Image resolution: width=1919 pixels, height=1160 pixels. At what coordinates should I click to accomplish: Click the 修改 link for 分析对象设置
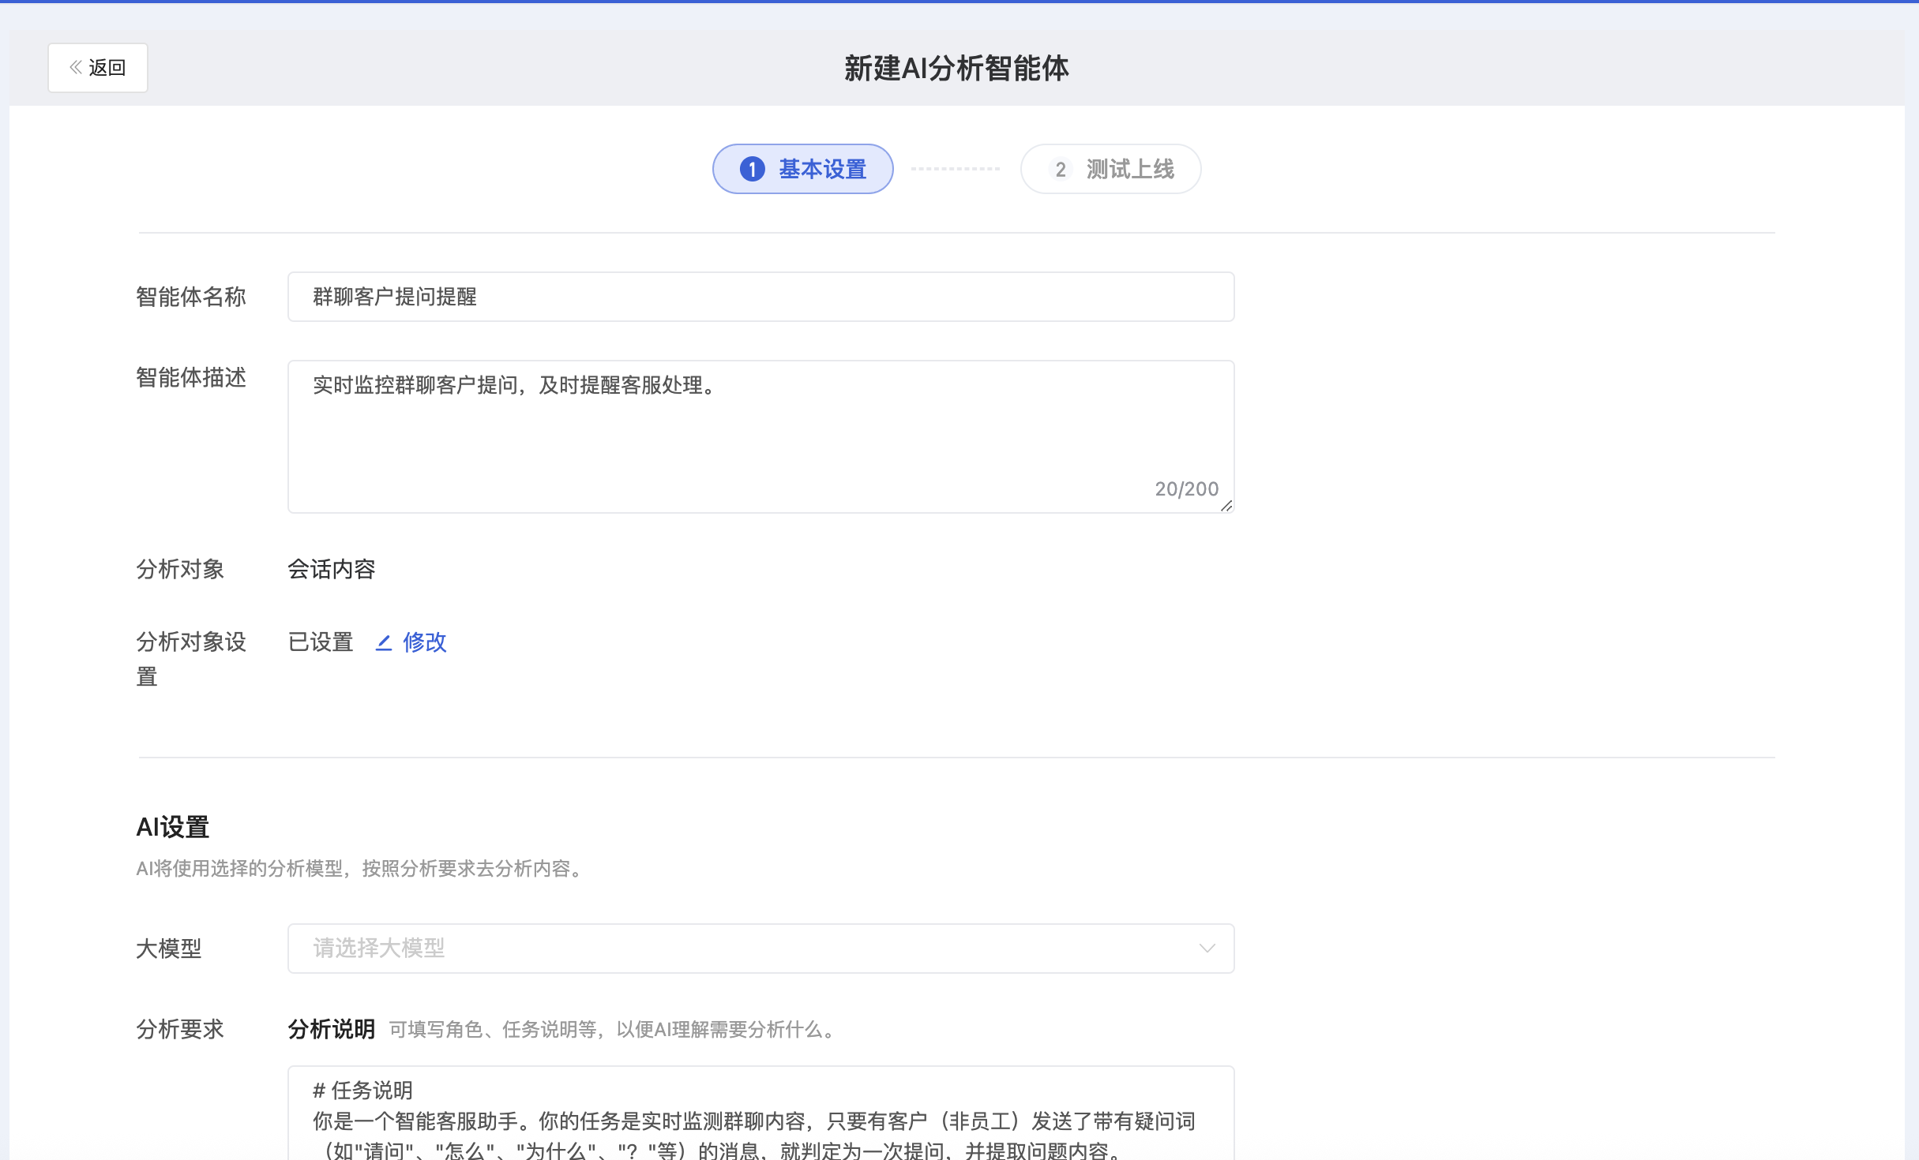pos(424,642)
